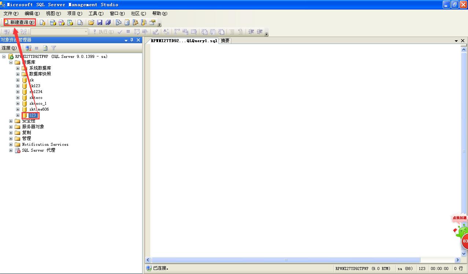Click the Database Engine Query toolbar icon
Screen dimensions: 468x274
tap(43, 23)
